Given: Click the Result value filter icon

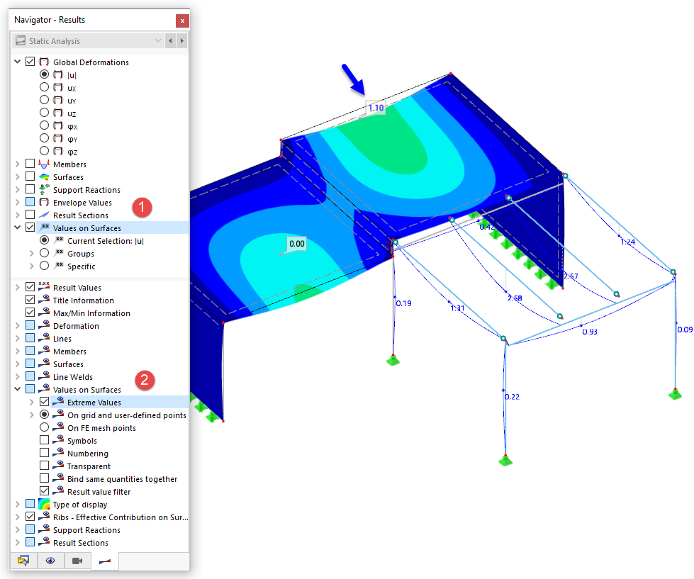Looking at the screenshot, I should point(58,491).
